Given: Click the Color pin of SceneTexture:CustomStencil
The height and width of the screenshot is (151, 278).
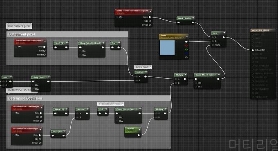Looking at the screenshot, I should pyautogui.click(x=44, y=47).
